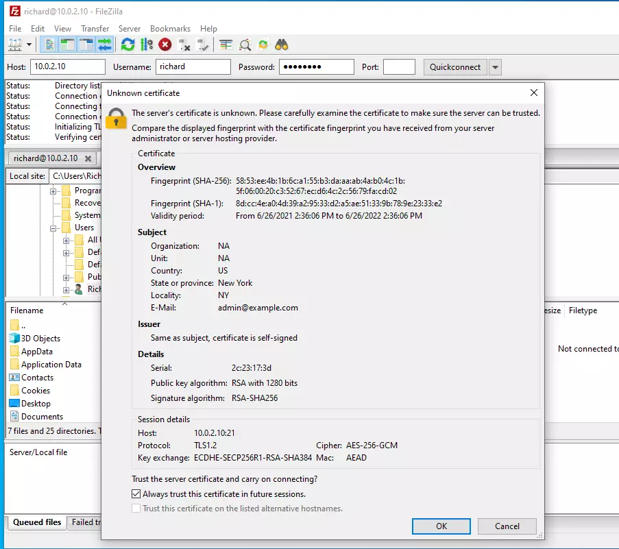Click the Cookies folder icon

click(14, 391)
